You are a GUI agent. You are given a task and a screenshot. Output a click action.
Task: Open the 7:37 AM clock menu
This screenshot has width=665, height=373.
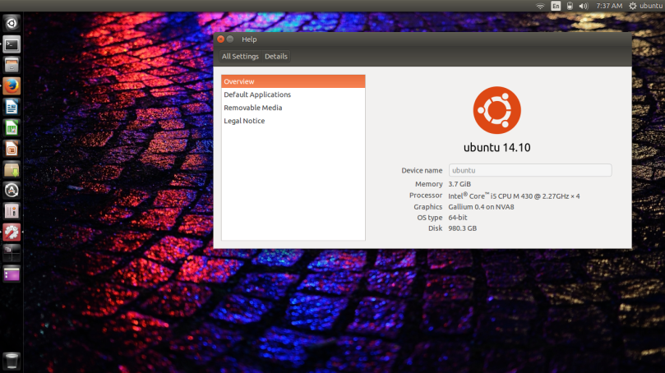609,6
